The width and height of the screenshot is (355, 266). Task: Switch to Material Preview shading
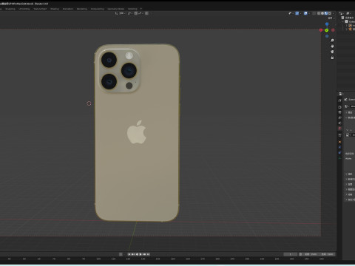(x=326, y=13)
